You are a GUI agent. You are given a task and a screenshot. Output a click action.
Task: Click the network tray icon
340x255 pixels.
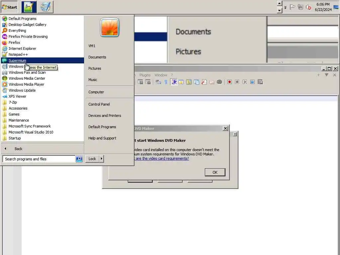point(300,7)
